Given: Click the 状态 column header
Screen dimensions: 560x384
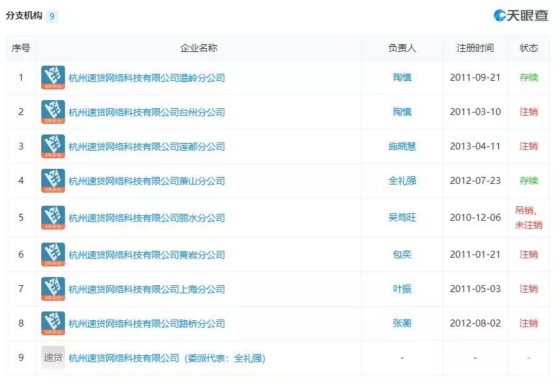Looking at the screenshot, I should tap(529, 48).
